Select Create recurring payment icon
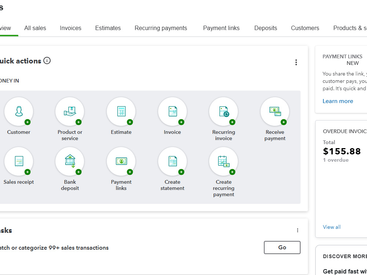The width and height of the screenshot is (367, 275). click(224, 161)
